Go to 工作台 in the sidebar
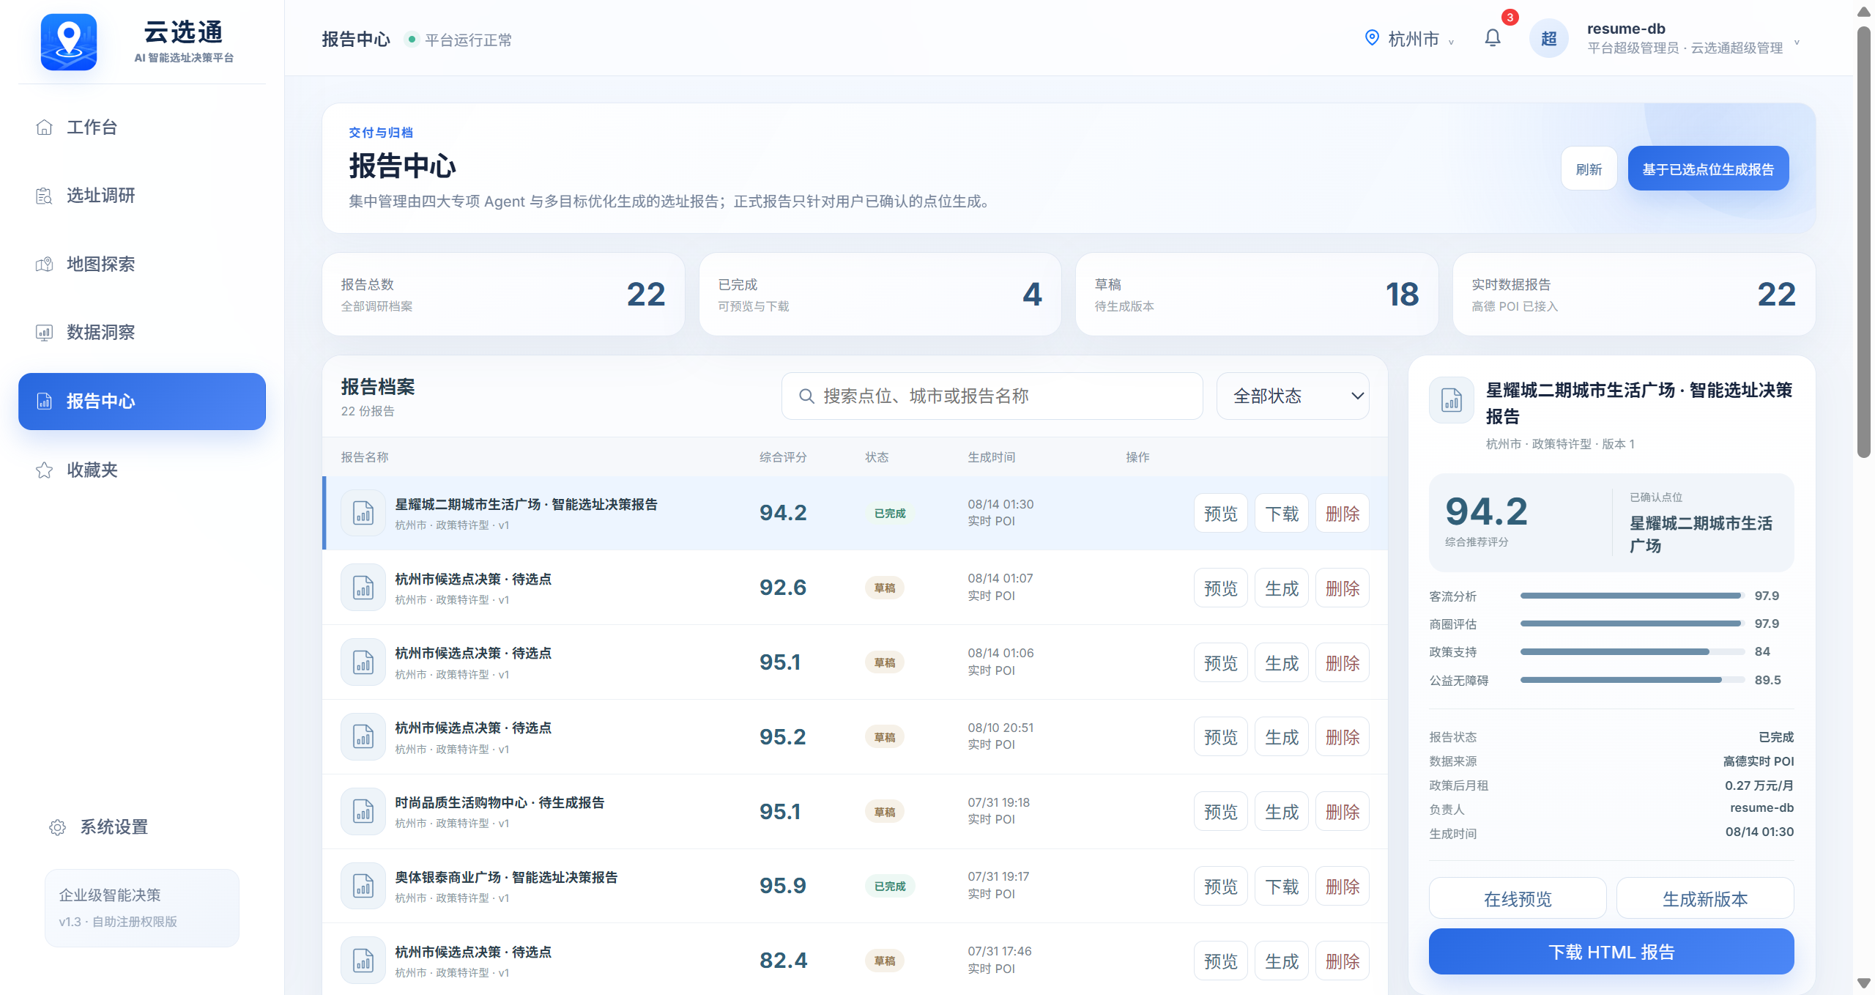This screenshot has width=1875, height=995. coord(142,127)
